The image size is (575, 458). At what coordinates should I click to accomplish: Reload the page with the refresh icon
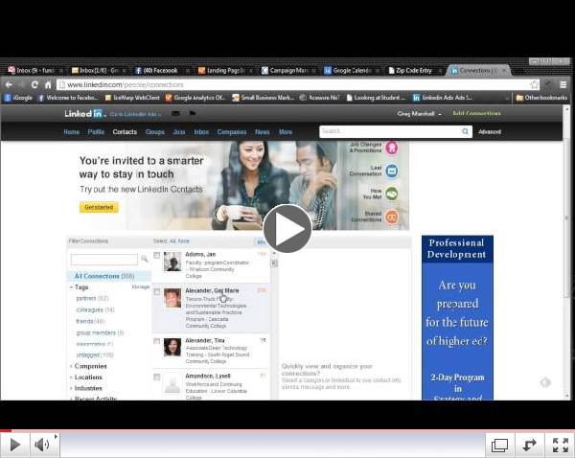click(x=34, y=84)
